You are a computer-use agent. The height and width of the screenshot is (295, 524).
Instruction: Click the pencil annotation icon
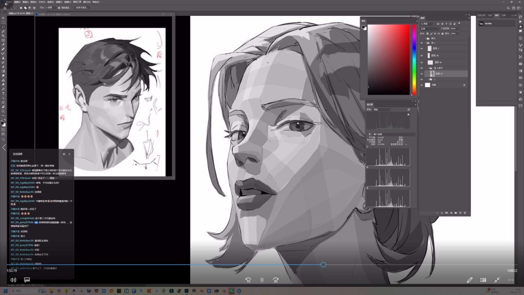[470, 280]
